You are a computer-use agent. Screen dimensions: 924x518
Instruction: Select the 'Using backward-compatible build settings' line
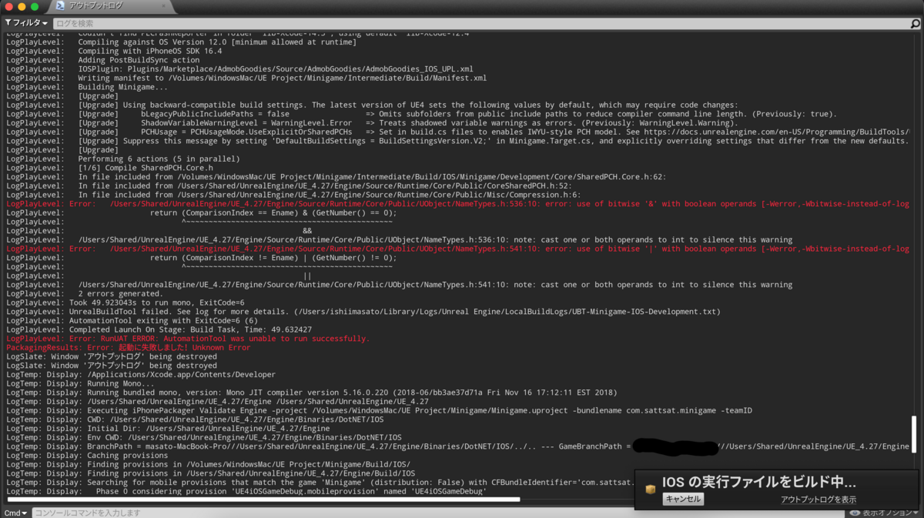click(371, 105)
